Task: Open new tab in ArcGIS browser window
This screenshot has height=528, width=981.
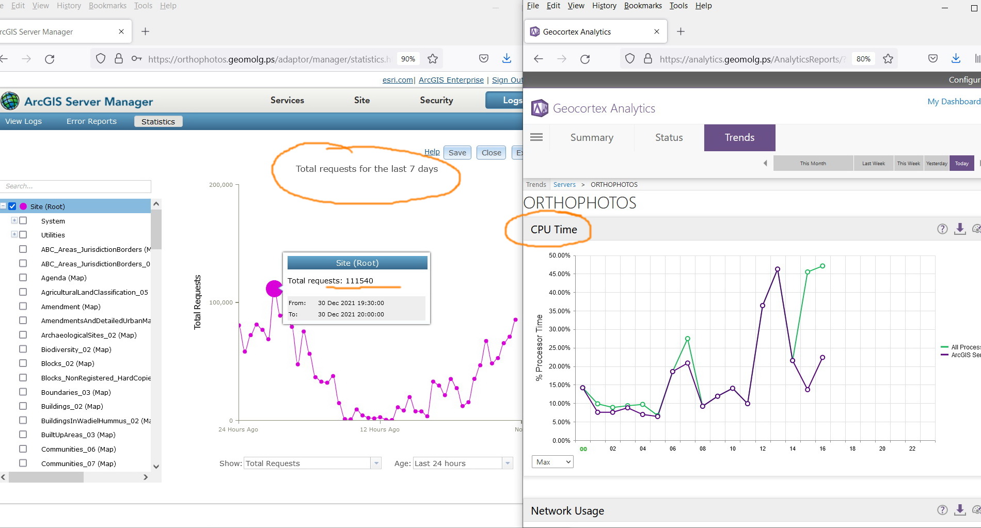Action: pos(146,31)
